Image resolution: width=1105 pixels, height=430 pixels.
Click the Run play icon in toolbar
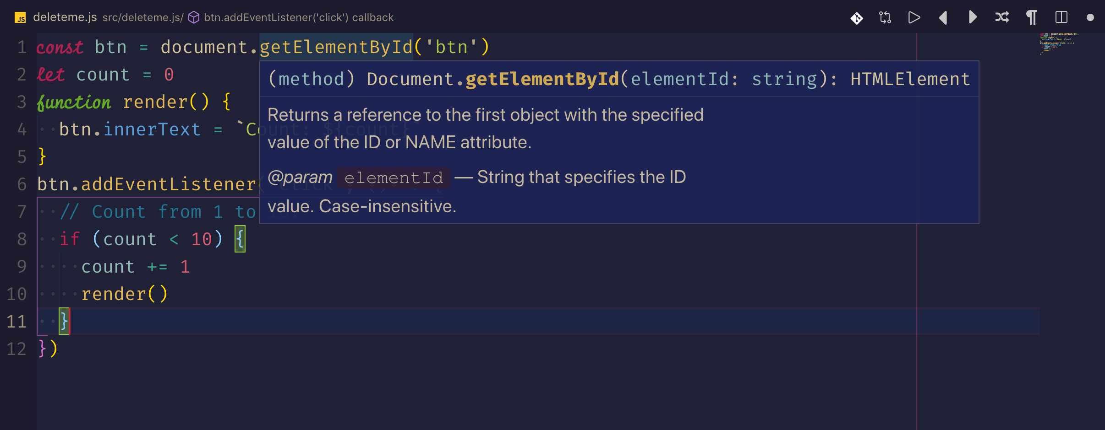(914, 17)
